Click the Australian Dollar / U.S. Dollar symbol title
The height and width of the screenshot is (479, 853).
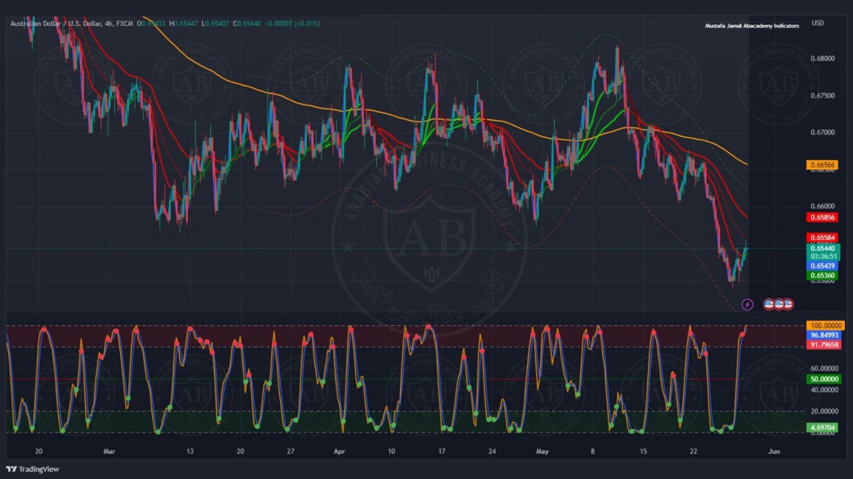[56, 24]
